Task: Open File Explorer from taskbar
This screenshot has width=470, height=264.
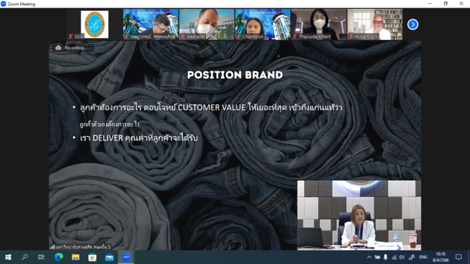Action: pyautogui.click(x=76, y=257)
